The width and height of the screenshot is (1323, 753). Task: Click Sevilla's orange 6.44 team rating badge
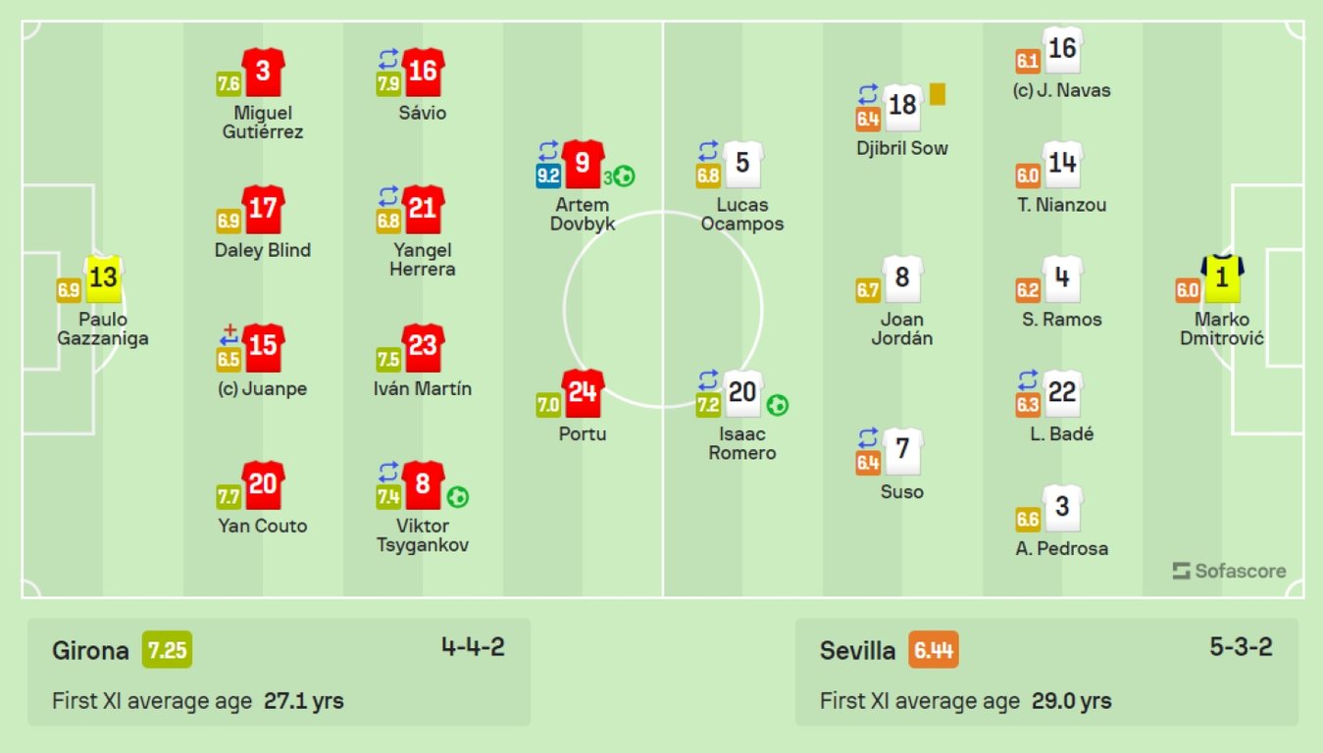pos(934,650)
